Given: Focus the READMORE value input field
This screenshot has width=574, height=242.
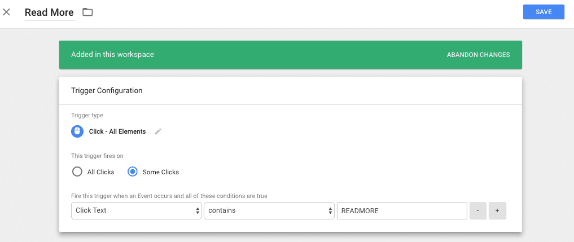Looking at the screenshot, I should coord(401,210).
